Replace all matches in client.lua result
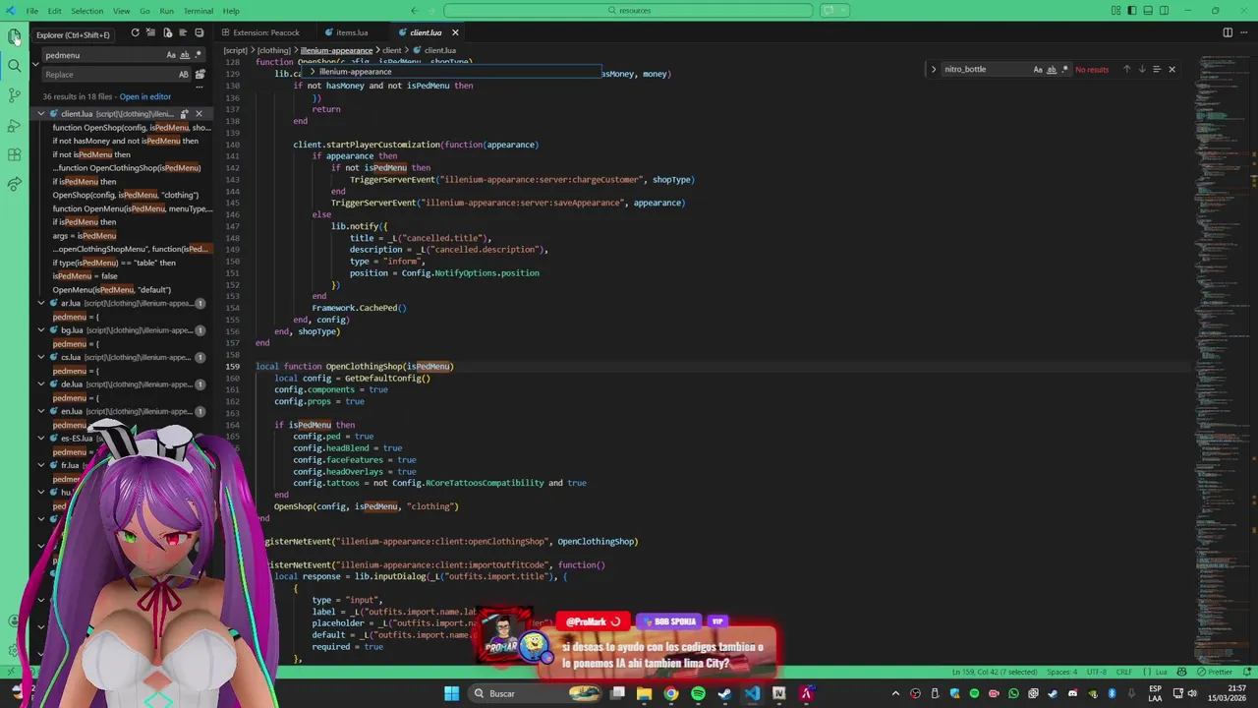 click(x=184, y=114)
